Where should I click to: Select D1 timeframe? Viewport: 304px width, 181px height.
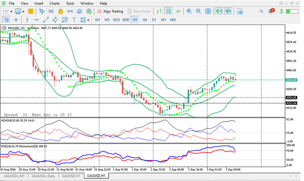[154, 20]
